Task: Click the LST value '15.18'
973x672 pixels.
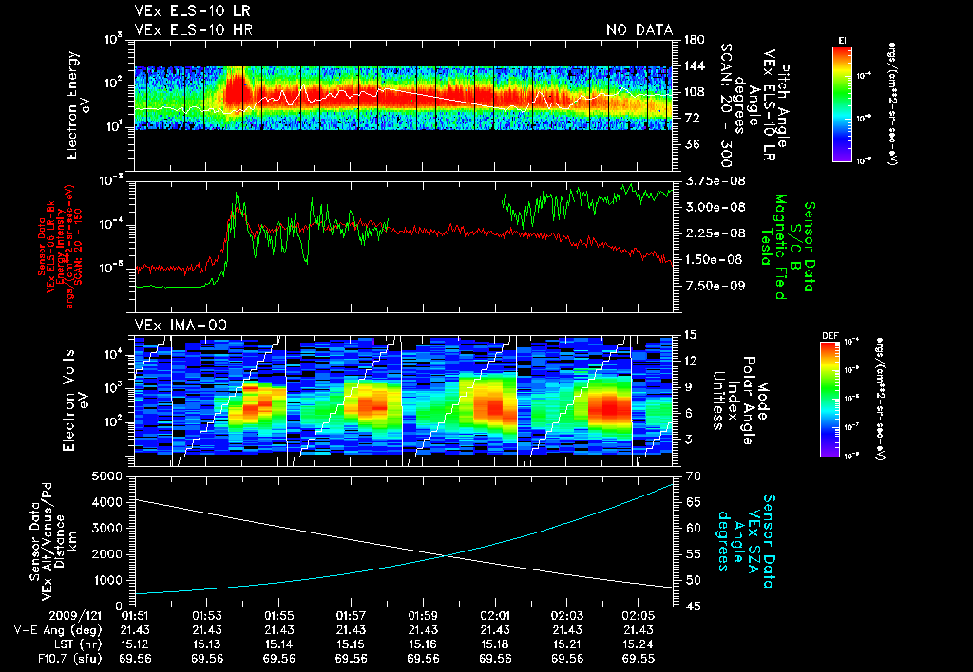Action: [495, 644]
